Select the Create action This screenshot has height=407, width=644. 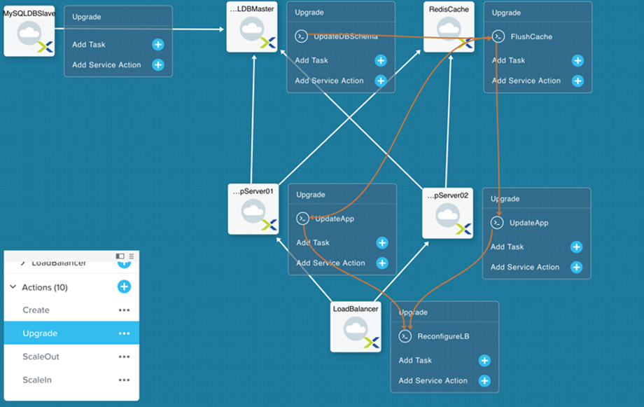36,310
